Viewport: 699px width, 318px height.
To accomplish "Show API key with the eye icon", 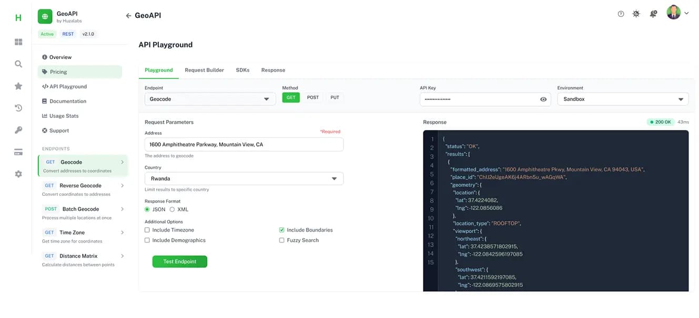I will (x=543, y=99).
